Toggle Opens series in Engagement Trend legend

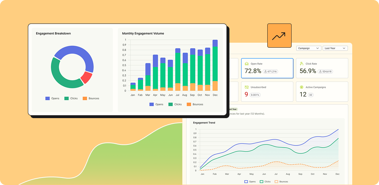tap(250, 181)
